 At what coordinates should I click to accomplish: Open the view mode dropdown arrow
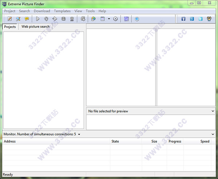[x=109, y=19]
